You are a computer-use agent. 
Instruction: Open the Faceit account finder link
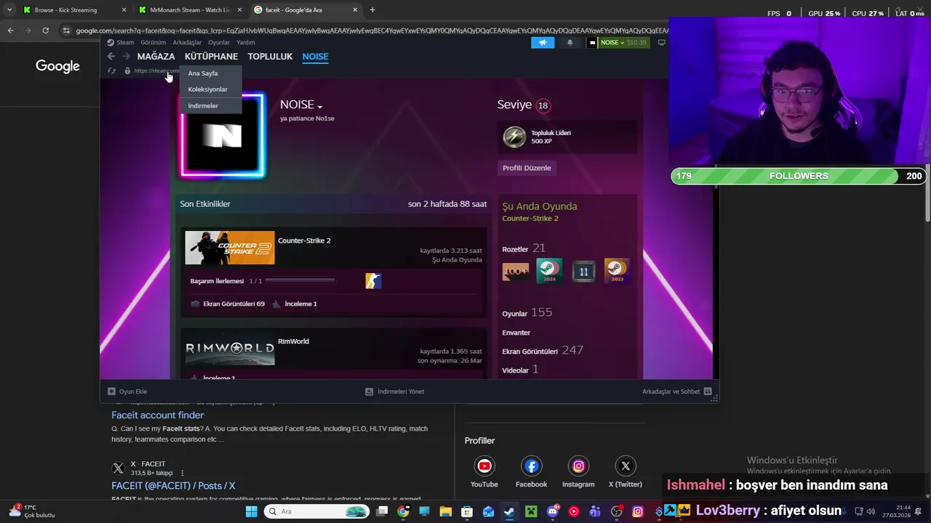point(157,415)
